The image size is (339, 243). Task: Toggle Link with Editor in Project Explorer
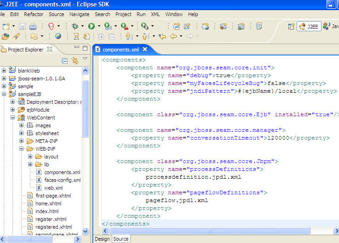pos(75,61)
